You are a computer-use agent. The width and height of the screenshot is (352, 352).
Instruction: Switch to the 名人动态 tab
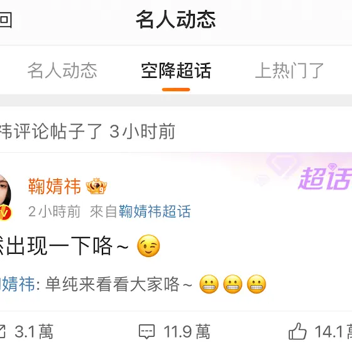point(62,70)
